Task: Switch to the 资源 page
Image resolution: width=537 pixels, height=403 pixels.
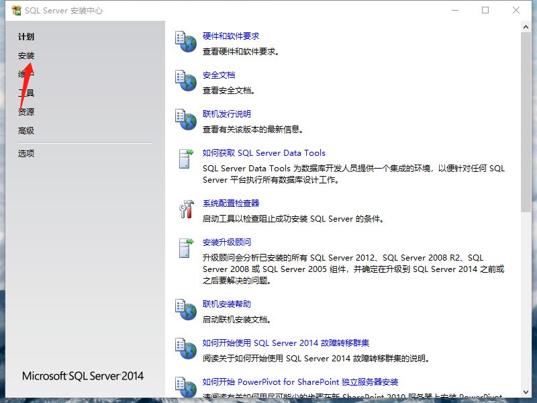Action: tap(26, 111)
